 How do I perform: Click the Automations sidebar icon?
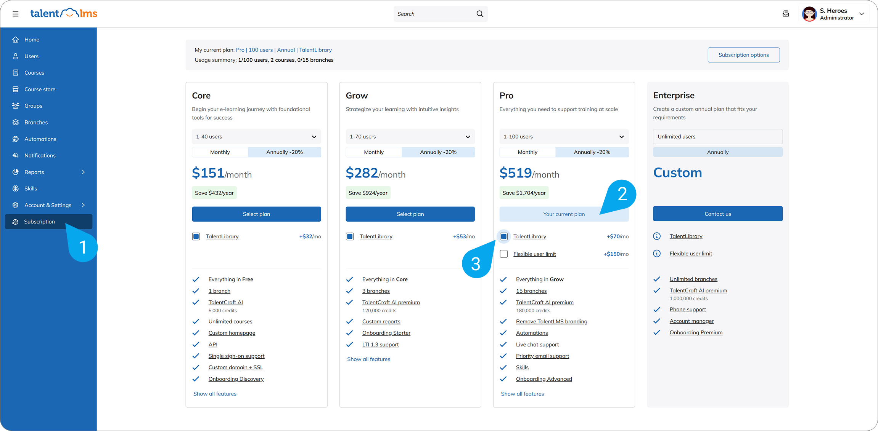pyautogui.click(x=16, y=139)
